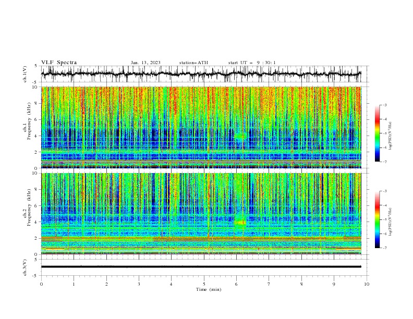
Task: Click the "5" tick label on the ch.1(V) axis
Action: click(x=37, y=66)
